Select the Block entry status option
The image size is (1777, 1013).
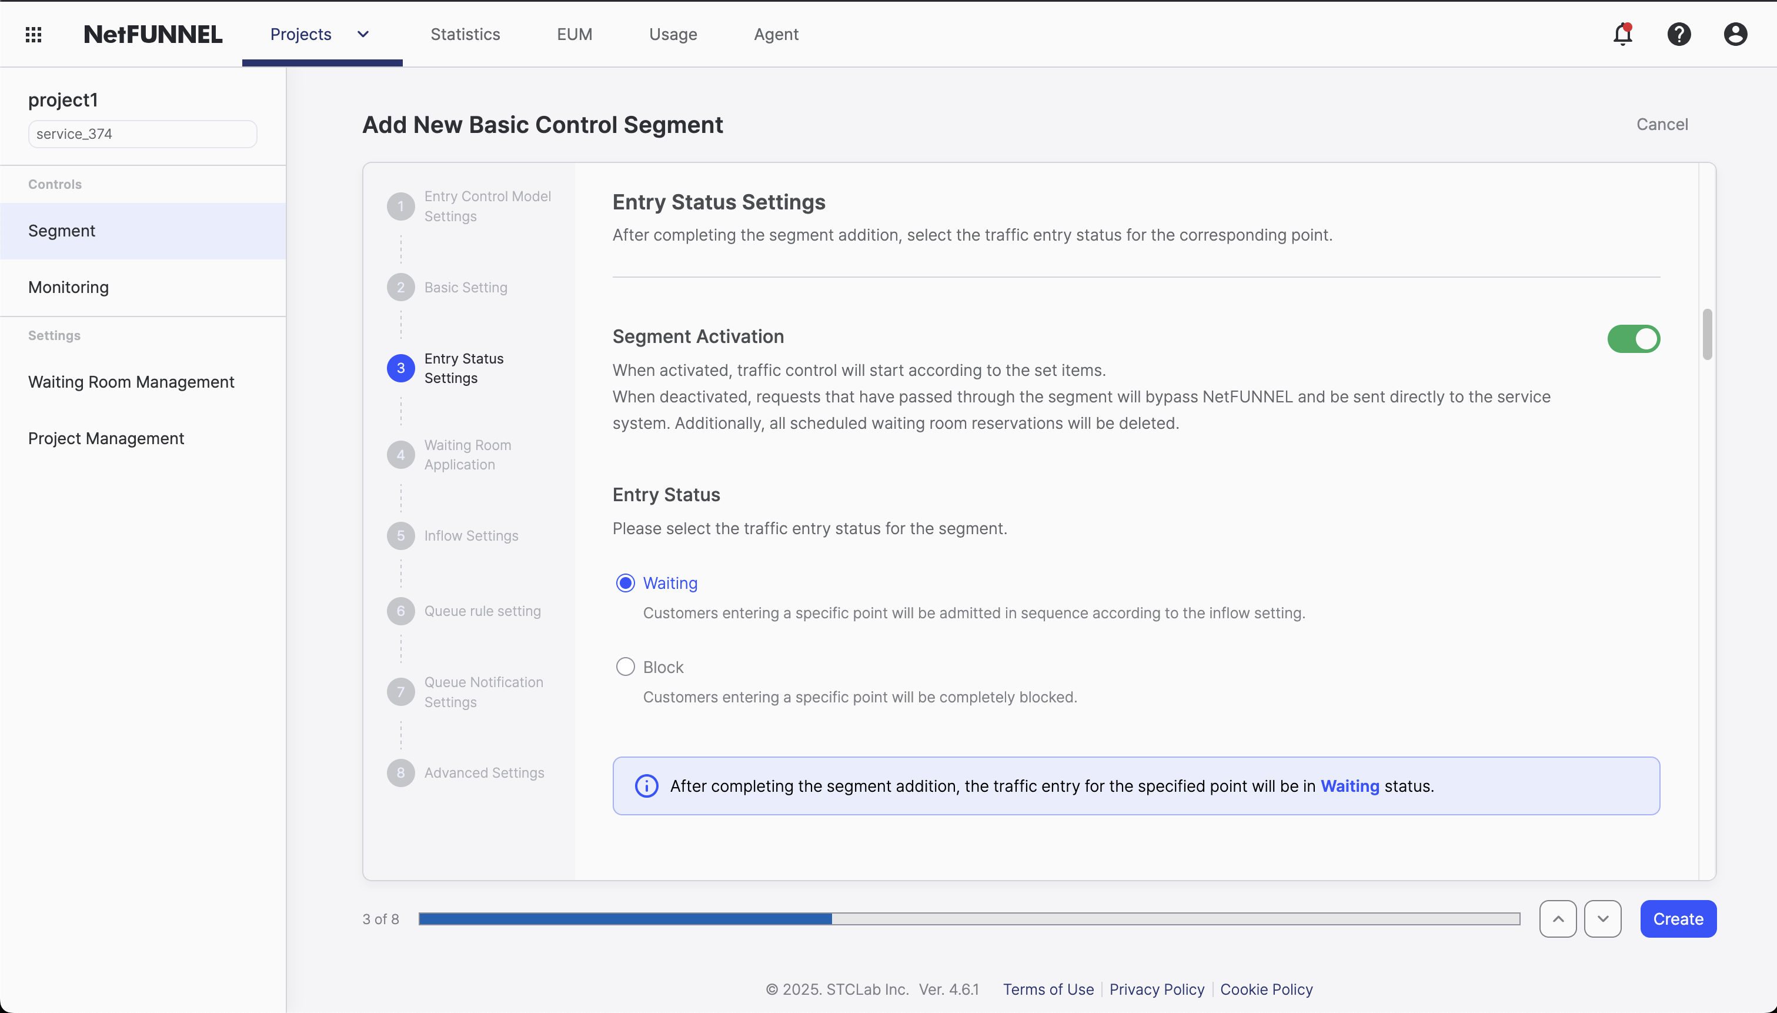624,666
